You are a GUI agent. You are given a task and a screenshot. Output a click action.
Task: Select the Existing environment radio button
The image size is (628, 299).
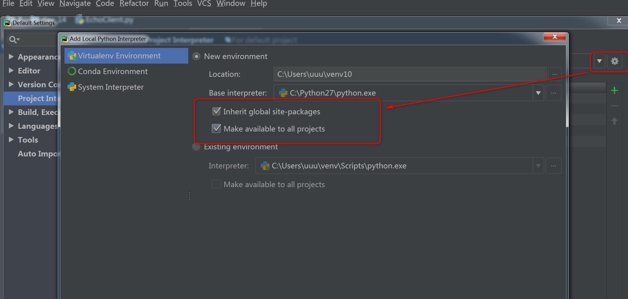point(196,147)
